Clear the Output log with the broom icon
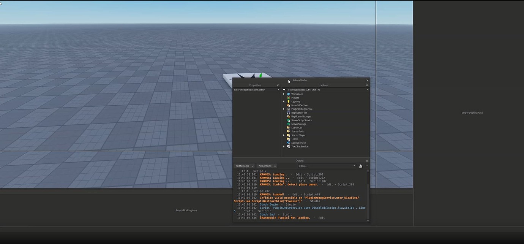Screen dimensions: 524x244 (x=360, y=166)
